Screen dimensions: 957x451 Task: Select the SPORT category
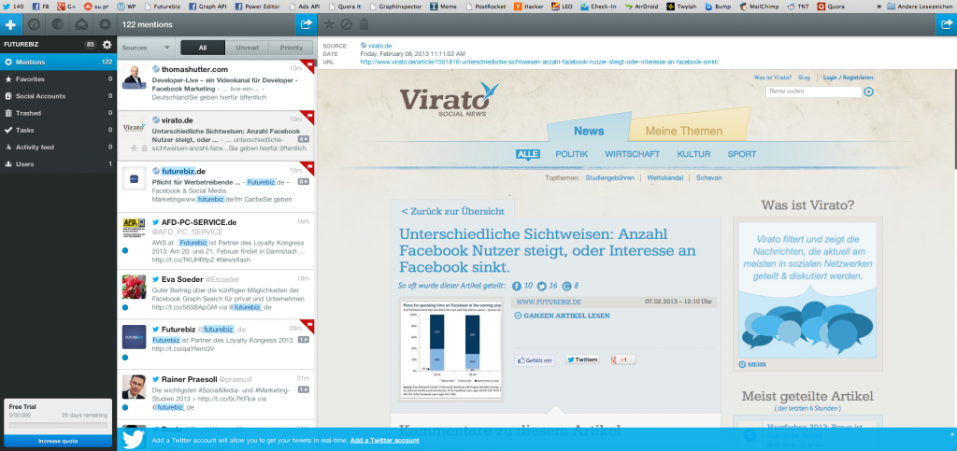click(741, 154)
